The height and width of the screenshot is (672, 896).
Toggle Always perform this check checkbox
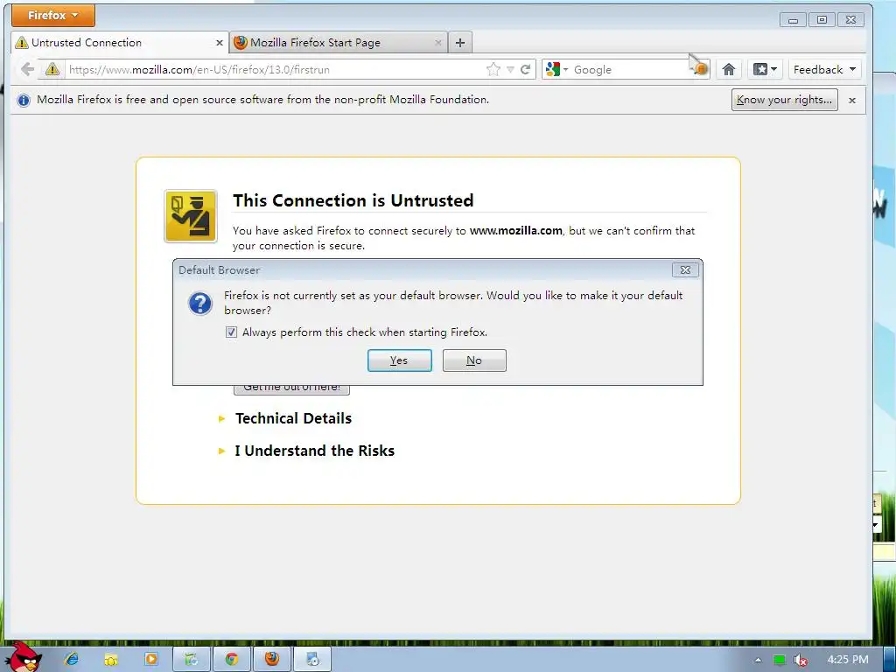coord(231,332)
